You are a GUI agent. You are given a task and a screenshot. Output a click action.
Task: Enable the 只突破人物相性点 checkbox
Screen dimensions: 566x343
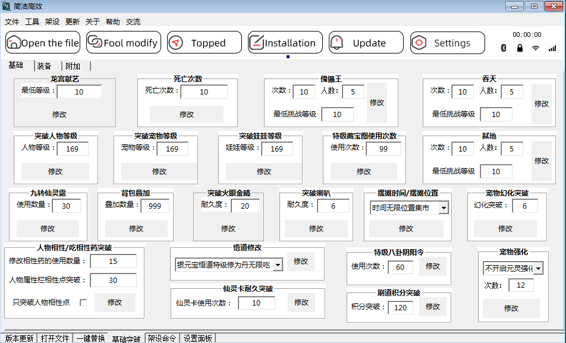tap(83, 303)
